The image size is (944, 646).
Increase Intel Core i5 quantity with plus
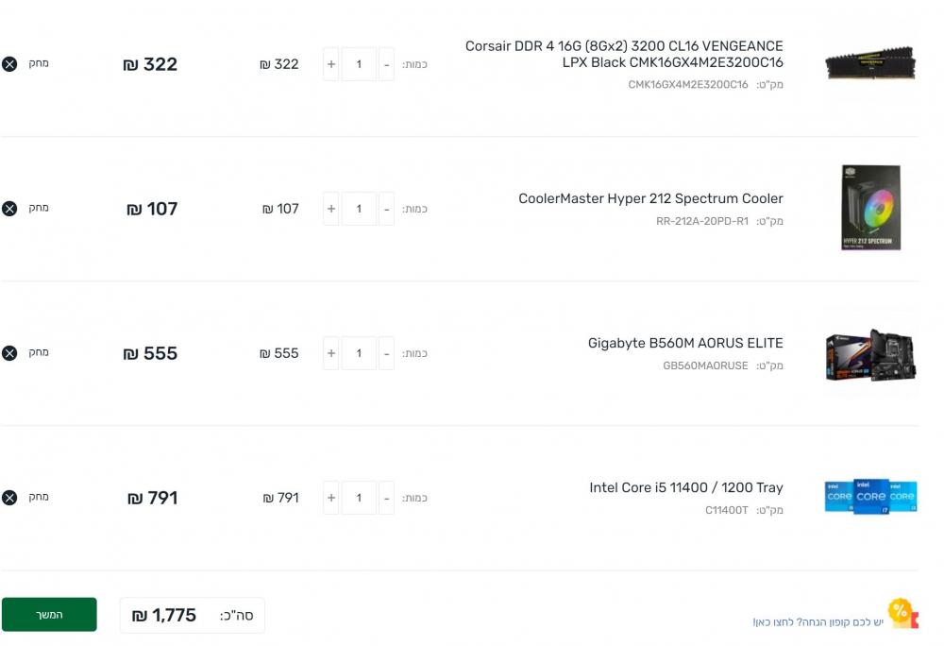tap(331, 498)
